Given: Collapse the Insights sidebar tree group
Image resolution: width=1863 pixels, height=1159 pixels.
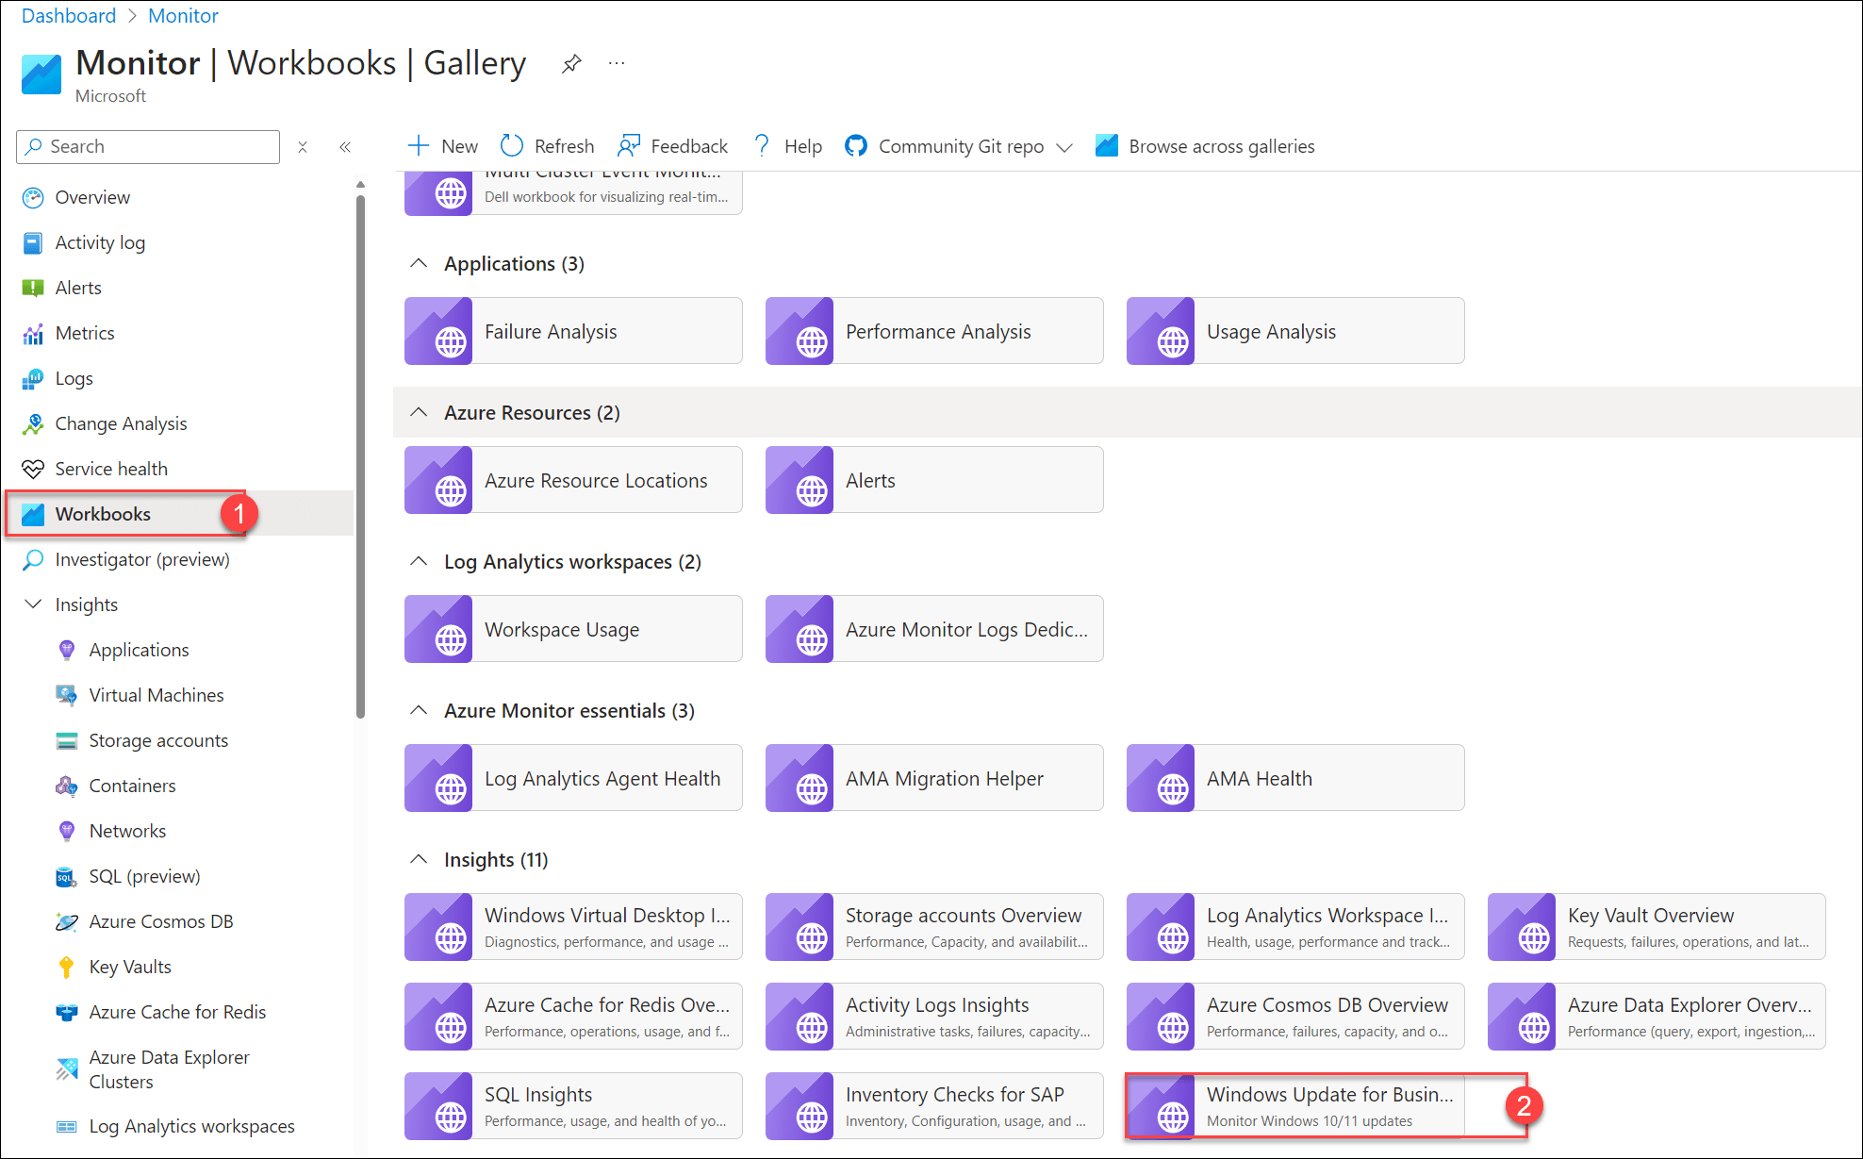Looking at the screenshot, I should click(33, 604).
